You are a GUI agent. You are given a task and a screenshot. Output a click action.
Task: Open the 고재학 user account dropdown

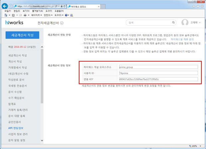195,23
